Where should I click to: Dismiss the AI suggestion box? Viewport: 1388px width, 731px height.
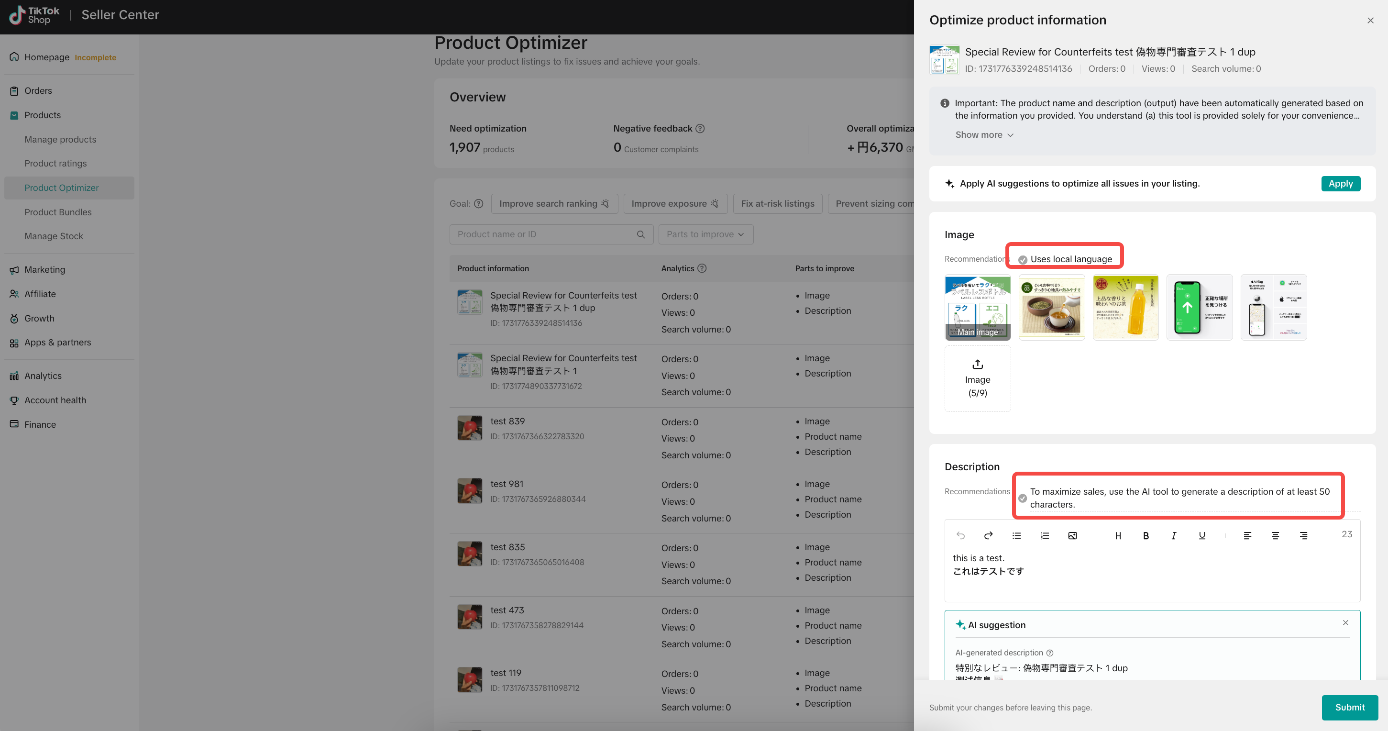1345,623
